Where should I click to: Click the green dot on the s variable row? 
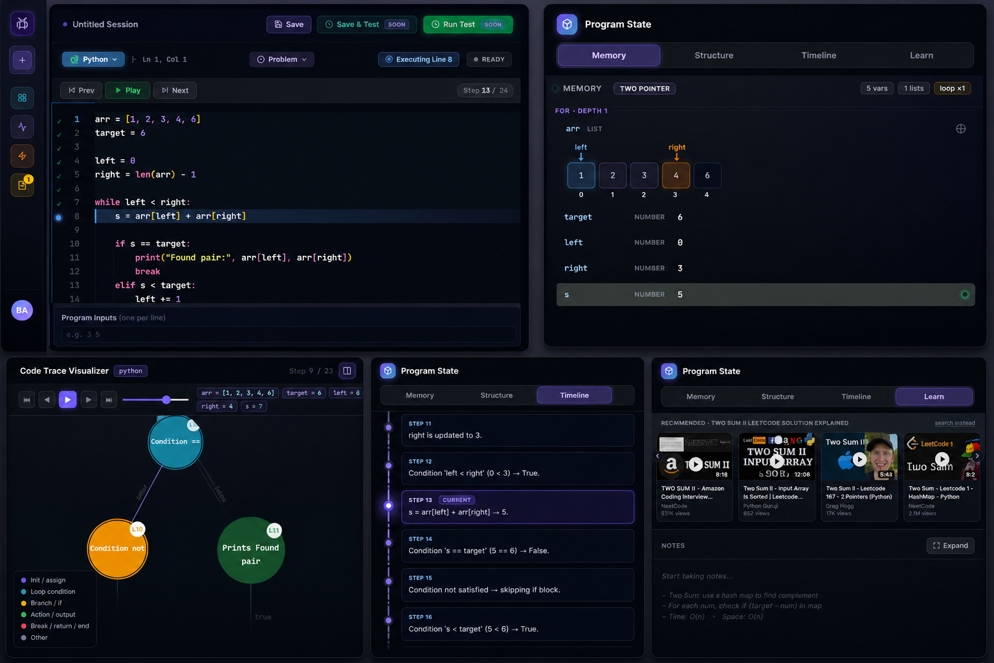point(965,295)
